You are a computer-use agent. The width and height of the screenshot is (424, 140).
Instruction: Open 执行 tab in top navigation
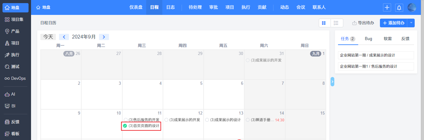[246, 7]
